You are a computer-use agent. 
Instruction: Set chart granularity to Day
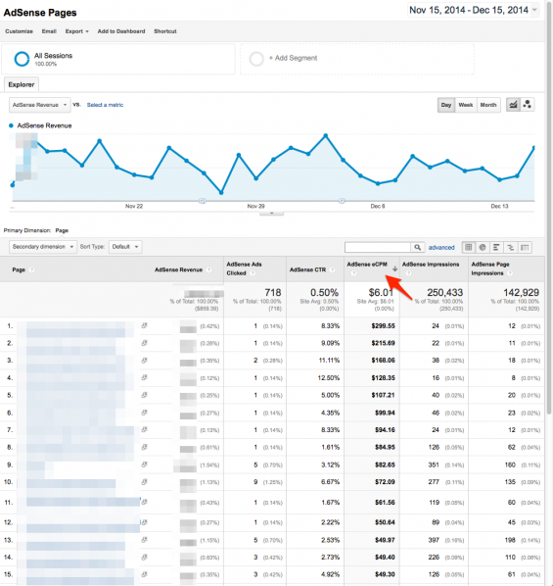click(x=446, y=105)
